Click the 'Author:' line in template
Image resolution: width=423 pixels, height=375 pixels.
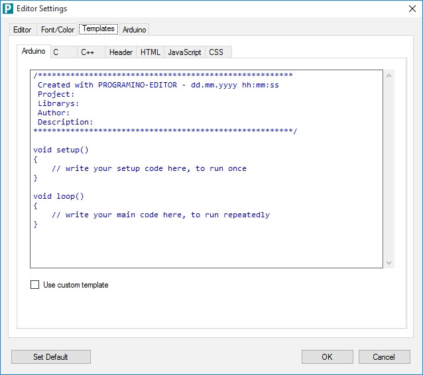(x=54, y=113)
